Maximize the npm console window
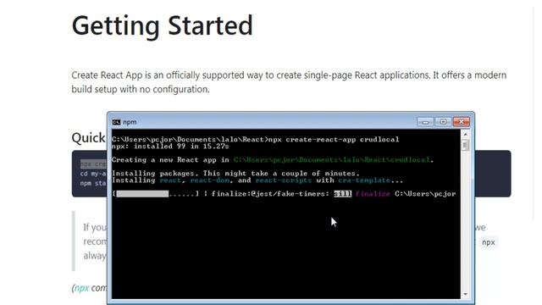Image resolution: width=542 pixels, height=305 pixels. (x=443, y=122)
